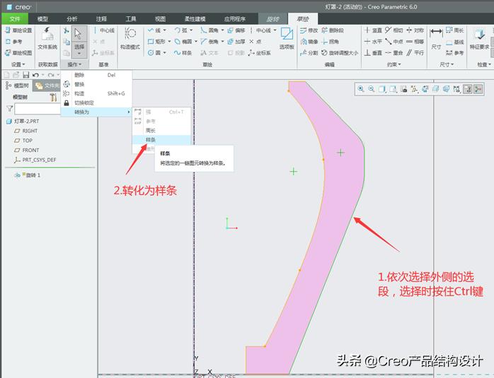Click the 分割 divide tool
Screen dimensions: 494x378
309,53
